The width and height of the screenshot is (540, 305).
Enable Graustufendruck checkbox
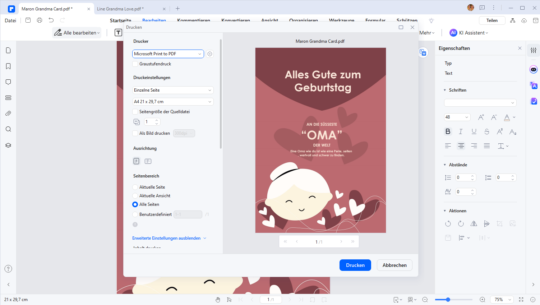coord(135,64)
